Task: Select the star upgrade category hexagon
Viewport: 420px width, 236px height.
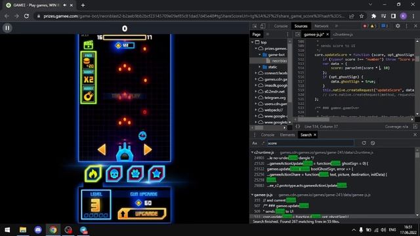Action: click(x=156, y=173)
